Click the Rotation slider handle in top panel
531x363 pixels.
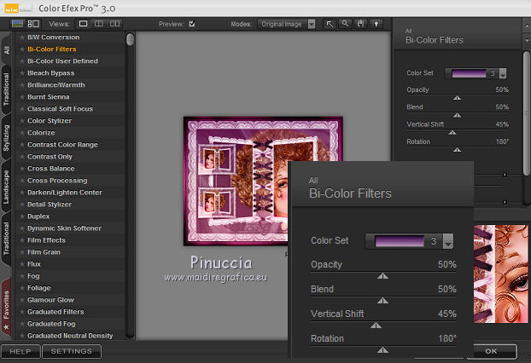(458, 150)
